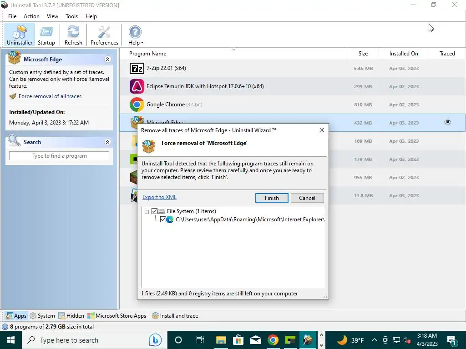Viewport: 466px width, 349px height.
Task: Select the C:\Users\user\AppData path entry
Action: (x=250, y=219)
